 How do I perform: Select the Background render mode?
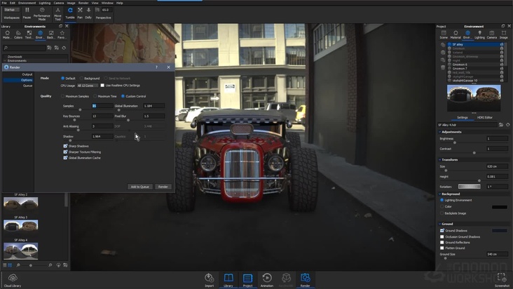pyautogui.click(x=81, y=79)
